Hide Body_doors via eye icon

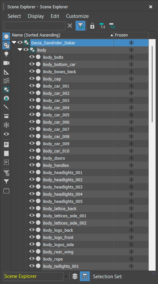pyautogui.click(x=32, y=158)
